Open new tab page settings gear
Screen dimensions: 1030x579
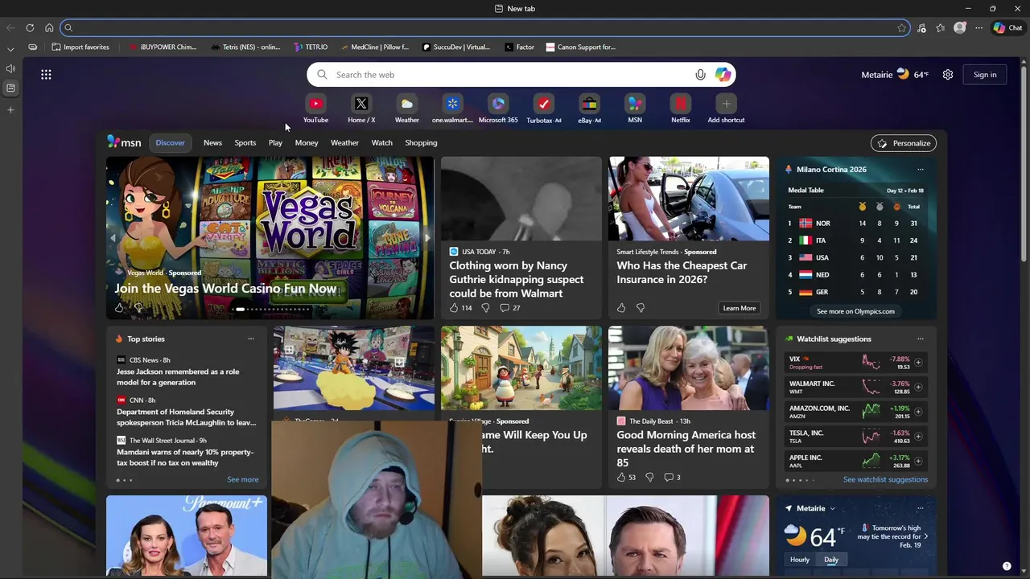tap(948, 75)
